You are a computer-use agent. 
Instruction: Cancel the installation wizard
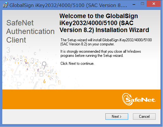[144, 117]
